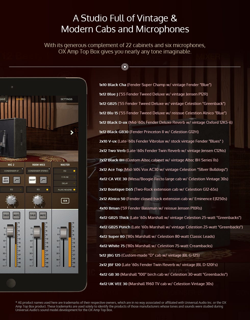Image resolution: width=250 pixels, height=320 pixels.
Task: Click the bullseye divider emblem under the heading
Action: point(125,67)
